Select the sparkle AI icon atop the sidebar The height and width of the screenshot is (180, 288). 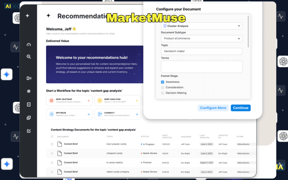(28, 16)
